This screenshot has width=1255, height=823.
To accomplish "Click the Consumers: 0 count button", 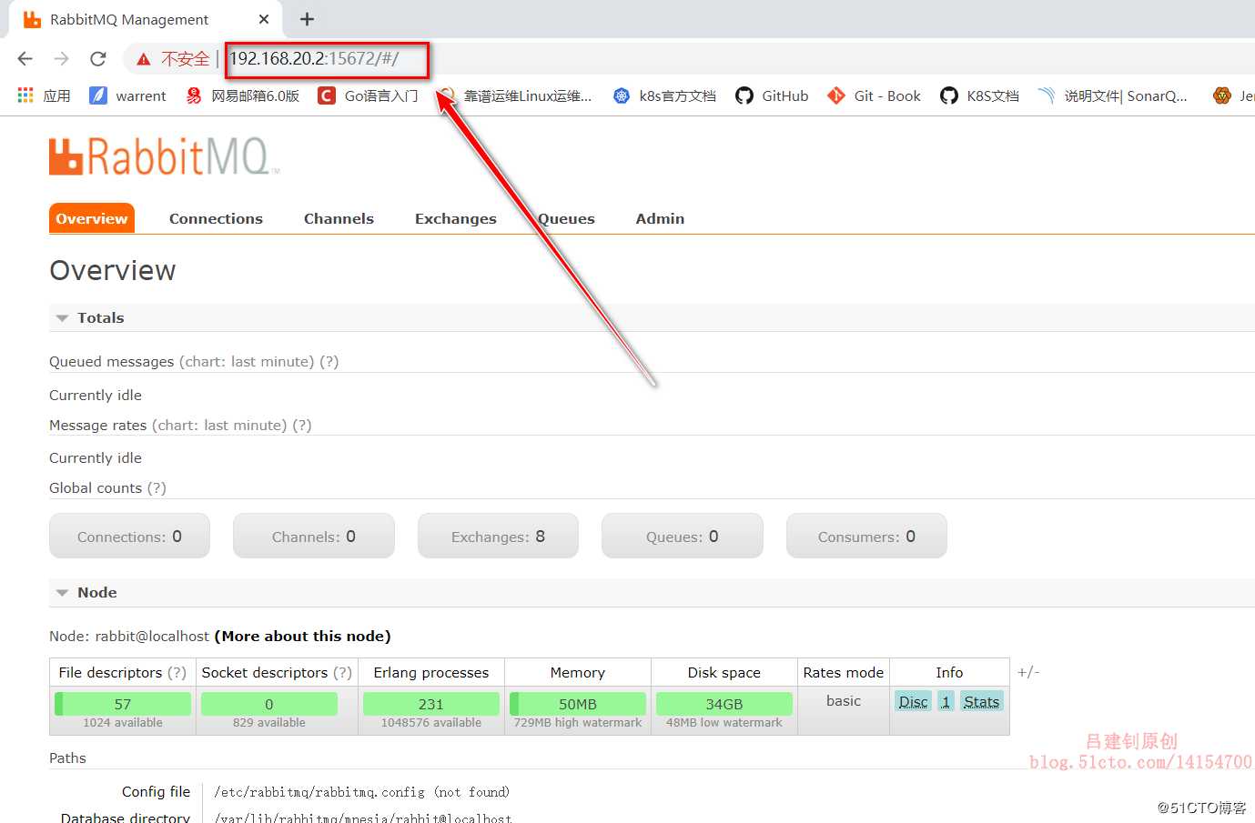I will pos(866,536).
